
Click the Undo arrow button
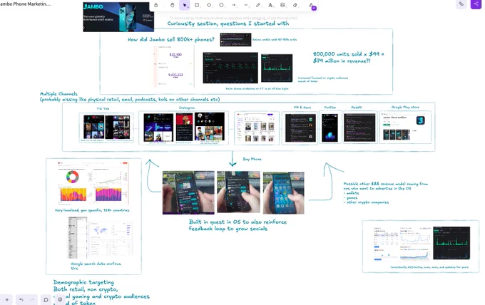21,299
